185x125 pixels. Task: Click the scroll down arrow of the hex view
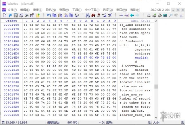(x=156, y=118)
